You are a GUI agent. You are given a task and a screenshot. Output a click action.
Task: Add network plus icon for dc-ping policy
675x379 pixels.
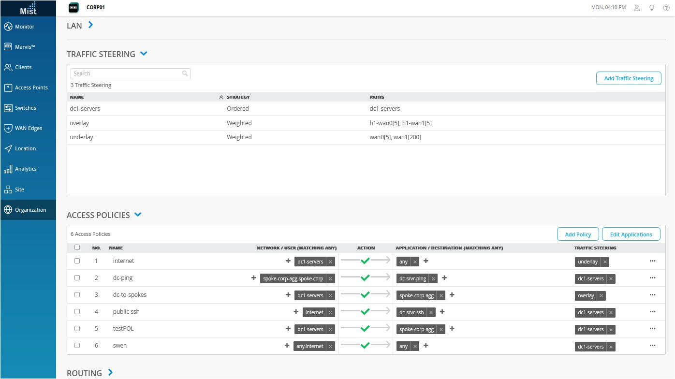pyautogui.click(x=253, y=278)
